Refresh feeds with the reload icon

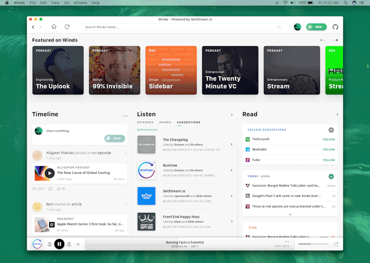coord(67,26)
